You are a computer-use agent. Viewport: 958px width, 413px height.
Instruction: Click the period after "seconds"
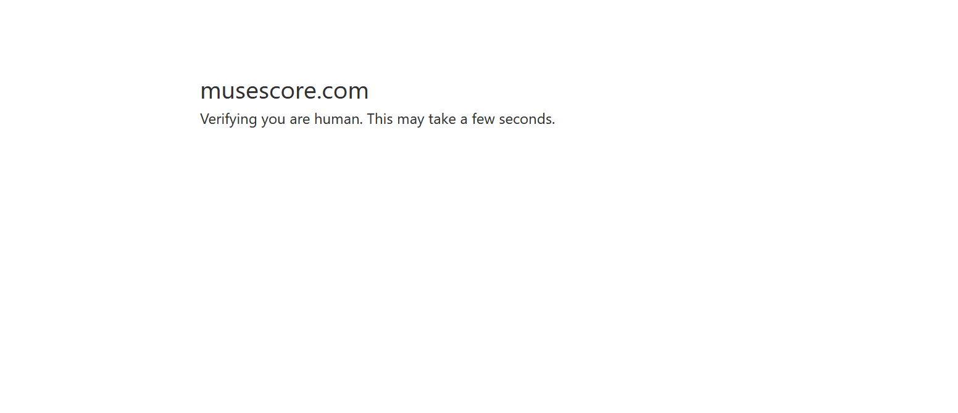[x=554, y=123]
